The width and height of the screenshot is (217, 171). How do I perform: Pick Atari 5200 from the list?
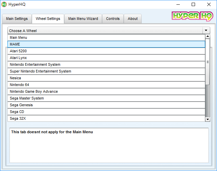[x=106, y=51]
